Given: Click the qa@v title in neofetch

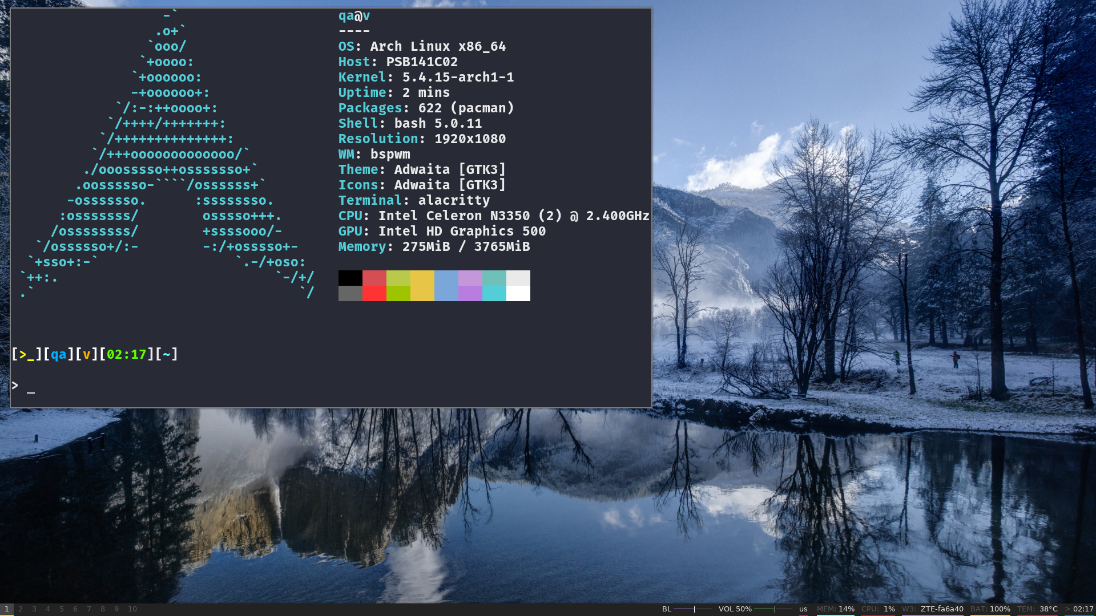Looking at the screenshot, I should pyautogui.click(x=354, y=16).
